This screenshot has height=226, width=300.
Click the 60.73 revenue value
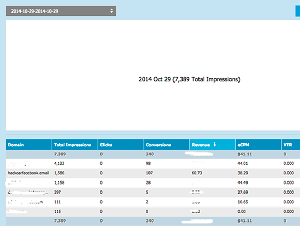point(197,173)
